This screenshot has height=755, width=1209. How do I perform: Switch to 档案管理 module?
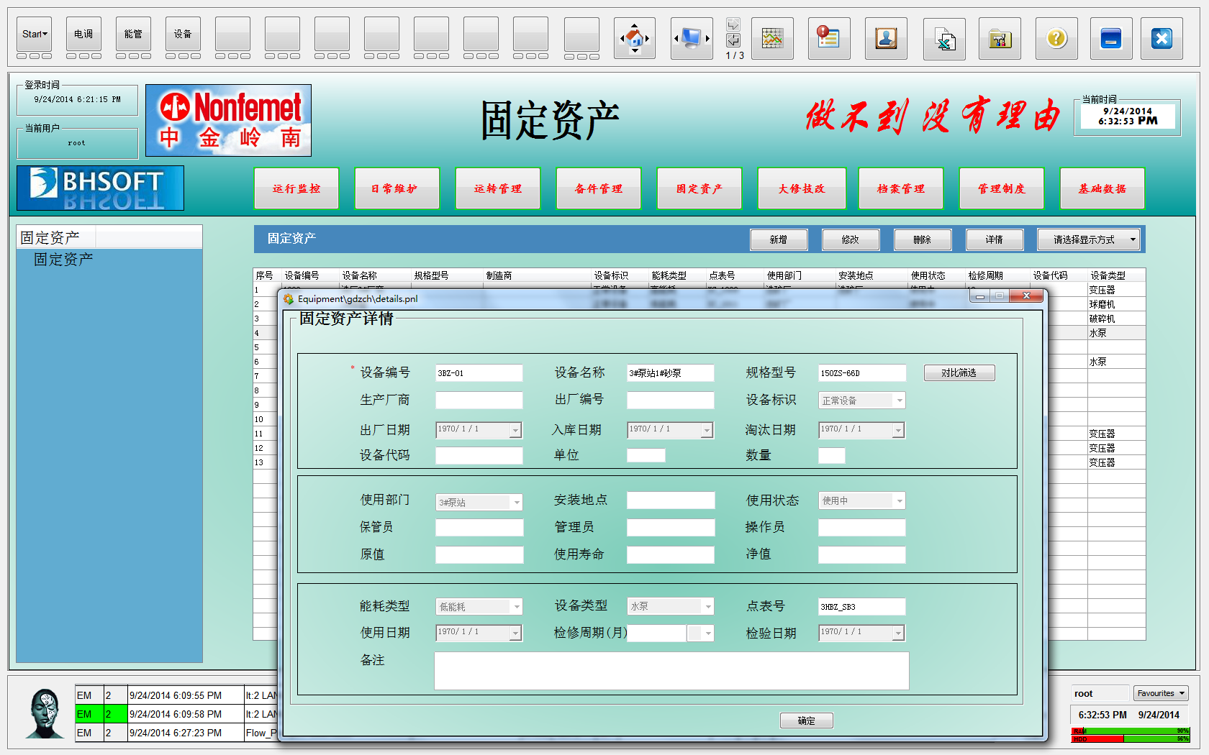pyautogui.click(x=901, y=188)
